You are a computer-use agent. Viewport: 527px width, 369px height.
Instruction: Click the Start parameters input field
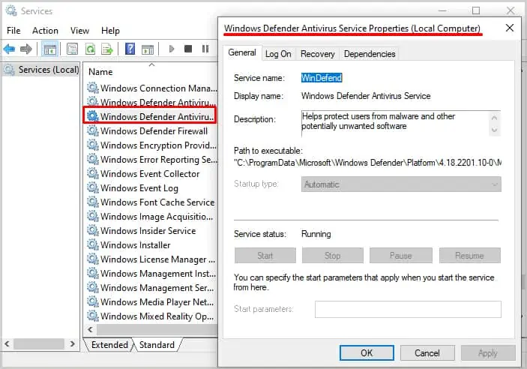click(x=408, y=310)
